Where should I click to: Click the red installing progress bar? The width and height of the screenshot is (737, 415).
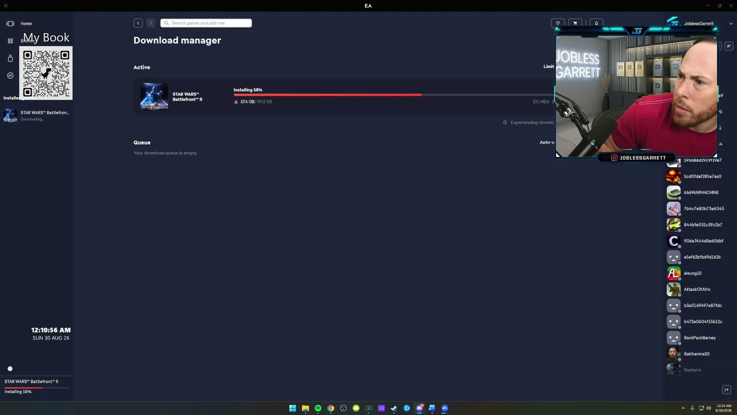328,95
